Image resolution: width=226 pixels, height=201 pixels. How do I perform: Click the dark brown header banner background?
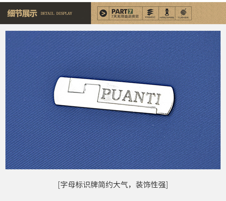coord(46,13)
